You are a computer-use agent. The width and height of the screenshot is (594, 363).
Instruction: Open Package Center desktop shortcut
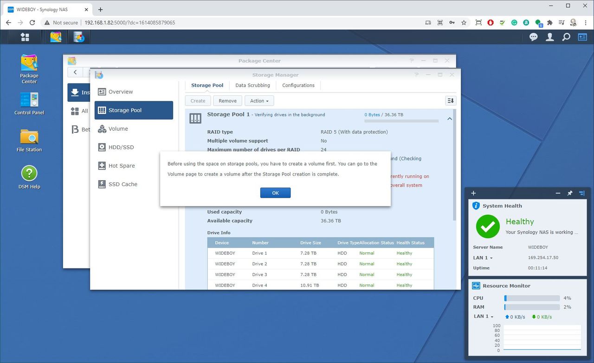[x=29, y=69]
